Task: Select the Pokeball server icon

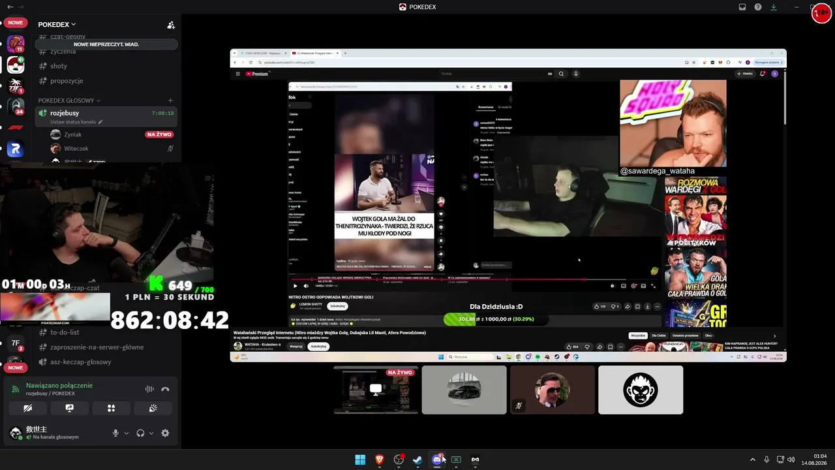Action: pos(16,65)
